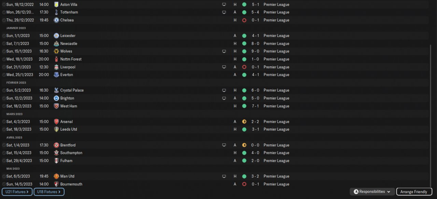Click the Arrange Friendly button
Screen dimensions: 437x199
[414, 192]
